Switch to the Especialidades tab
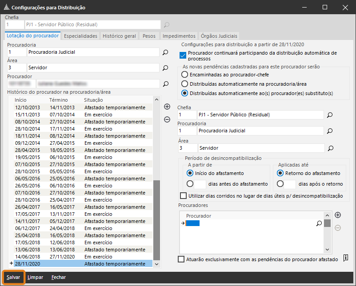The width and height of the screenshot is (356, 286). pos(80,36)
